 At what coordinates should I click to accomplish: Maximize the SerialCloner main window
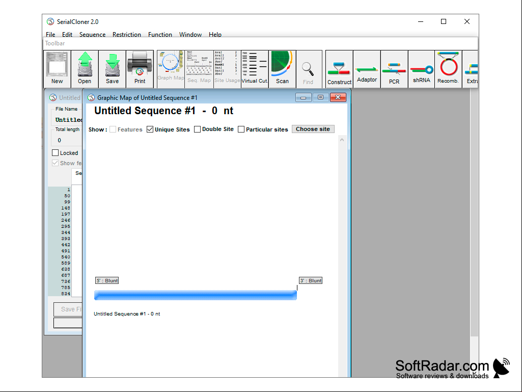click(444, 21)
